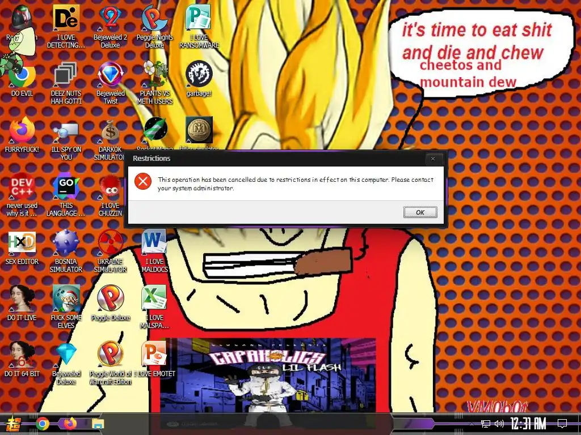581x435 pixels.
Task: Open network status tray icon
Action: pos(486,424)
